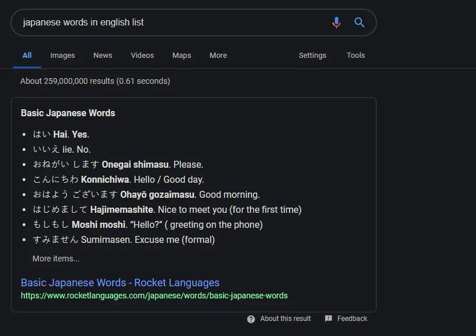
Task: Select the Maps tab
Action: (x=182, y=56)
